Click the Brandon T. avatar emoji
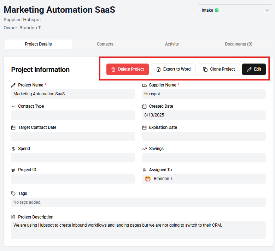Viewport: 275px width, 251px height. click(148, 179)
